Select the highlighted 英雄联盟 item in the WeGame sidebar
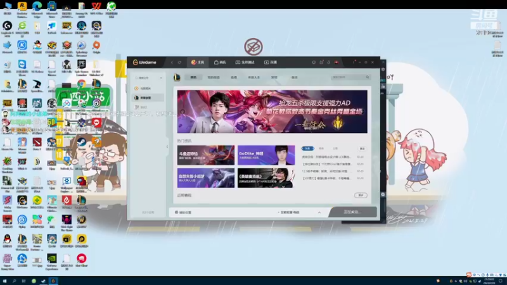The height and width of the screenshot is (285, 507). 148,98
